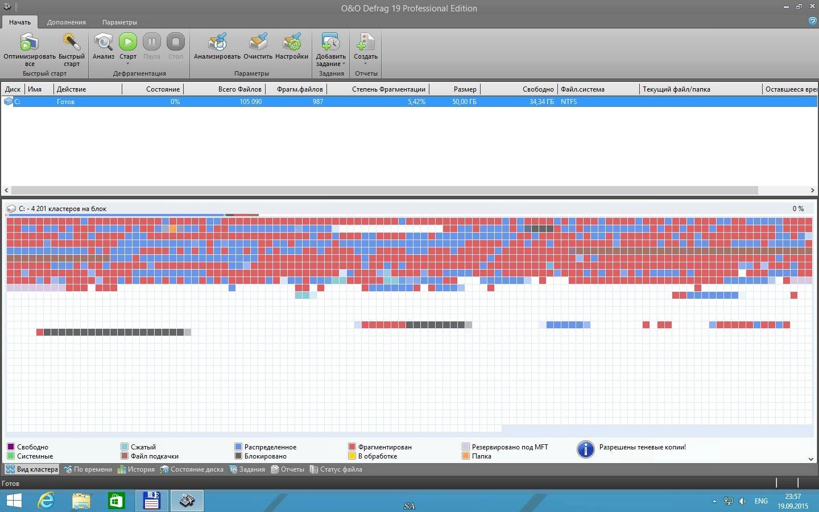Sort by Действие column header
The height and width of the screenshot is (512, 819).
[x=88, y=89]
